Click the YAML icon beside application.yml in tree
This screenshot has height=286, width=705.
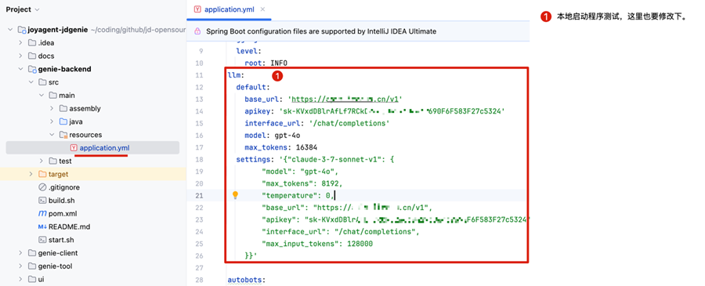(x=74, y=147)
